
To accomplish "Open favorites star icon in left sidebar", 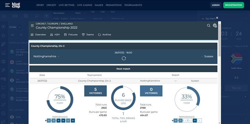I will (3, 35).
